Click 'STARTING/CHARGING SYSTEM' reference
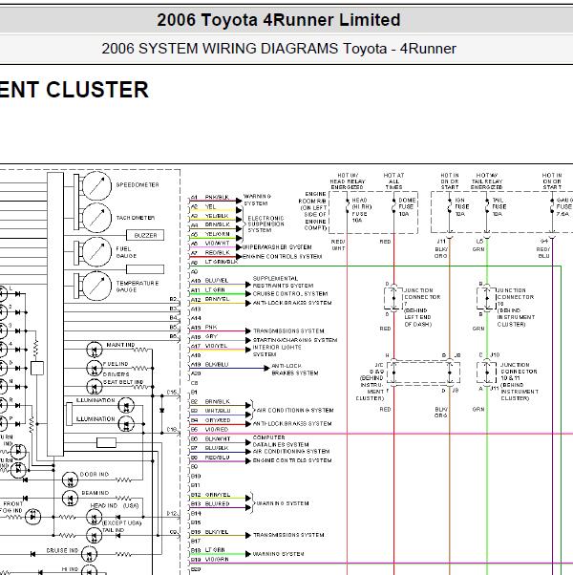Viewport: 573px width, 575px height. (295, 340)
